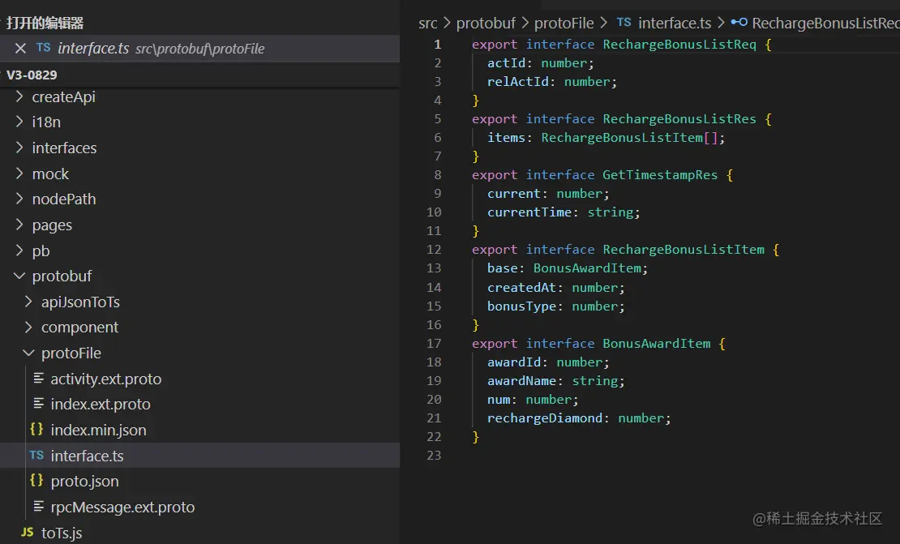Screen dimensions: 900x544
Task: Select the protobuf folder label
Action: 62,276
